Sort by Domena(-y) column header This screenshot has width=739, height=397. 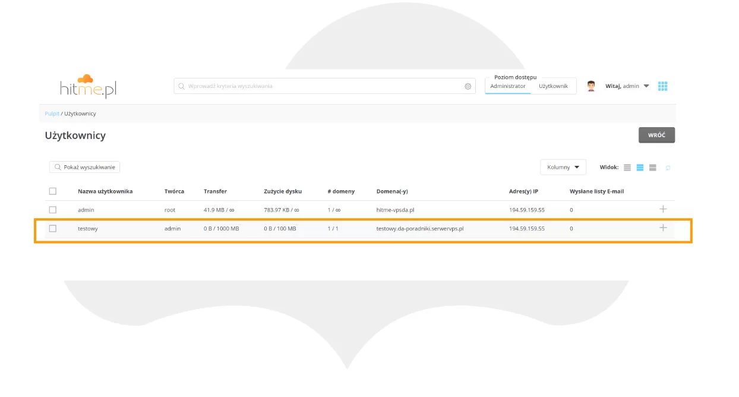point(392,191)
